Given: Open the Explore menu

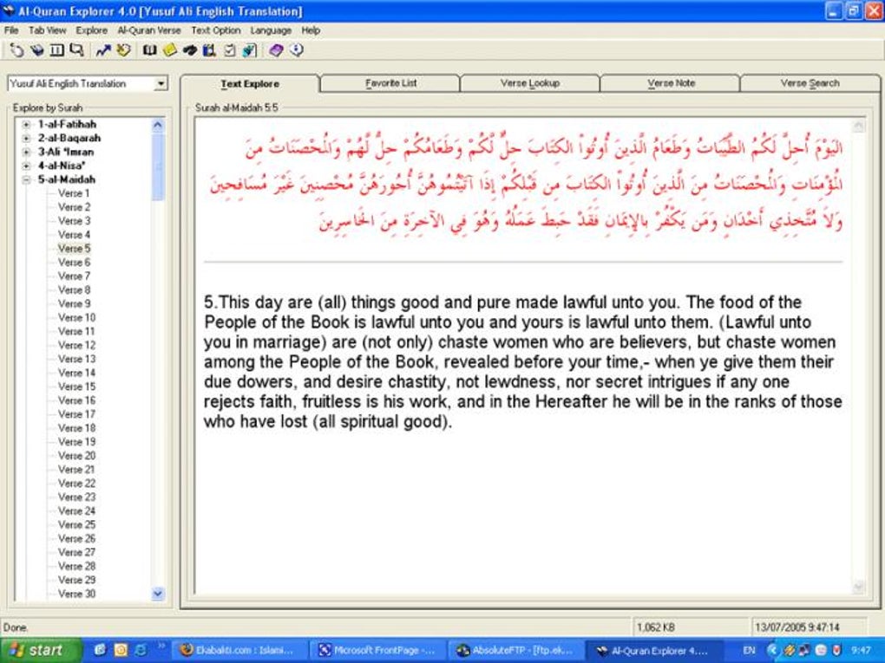Looking at the screenshot, I should coord(91,30).
